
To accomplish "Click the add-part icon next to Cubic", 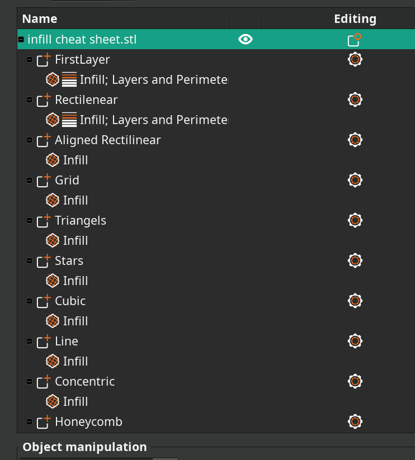I will 43,300.
